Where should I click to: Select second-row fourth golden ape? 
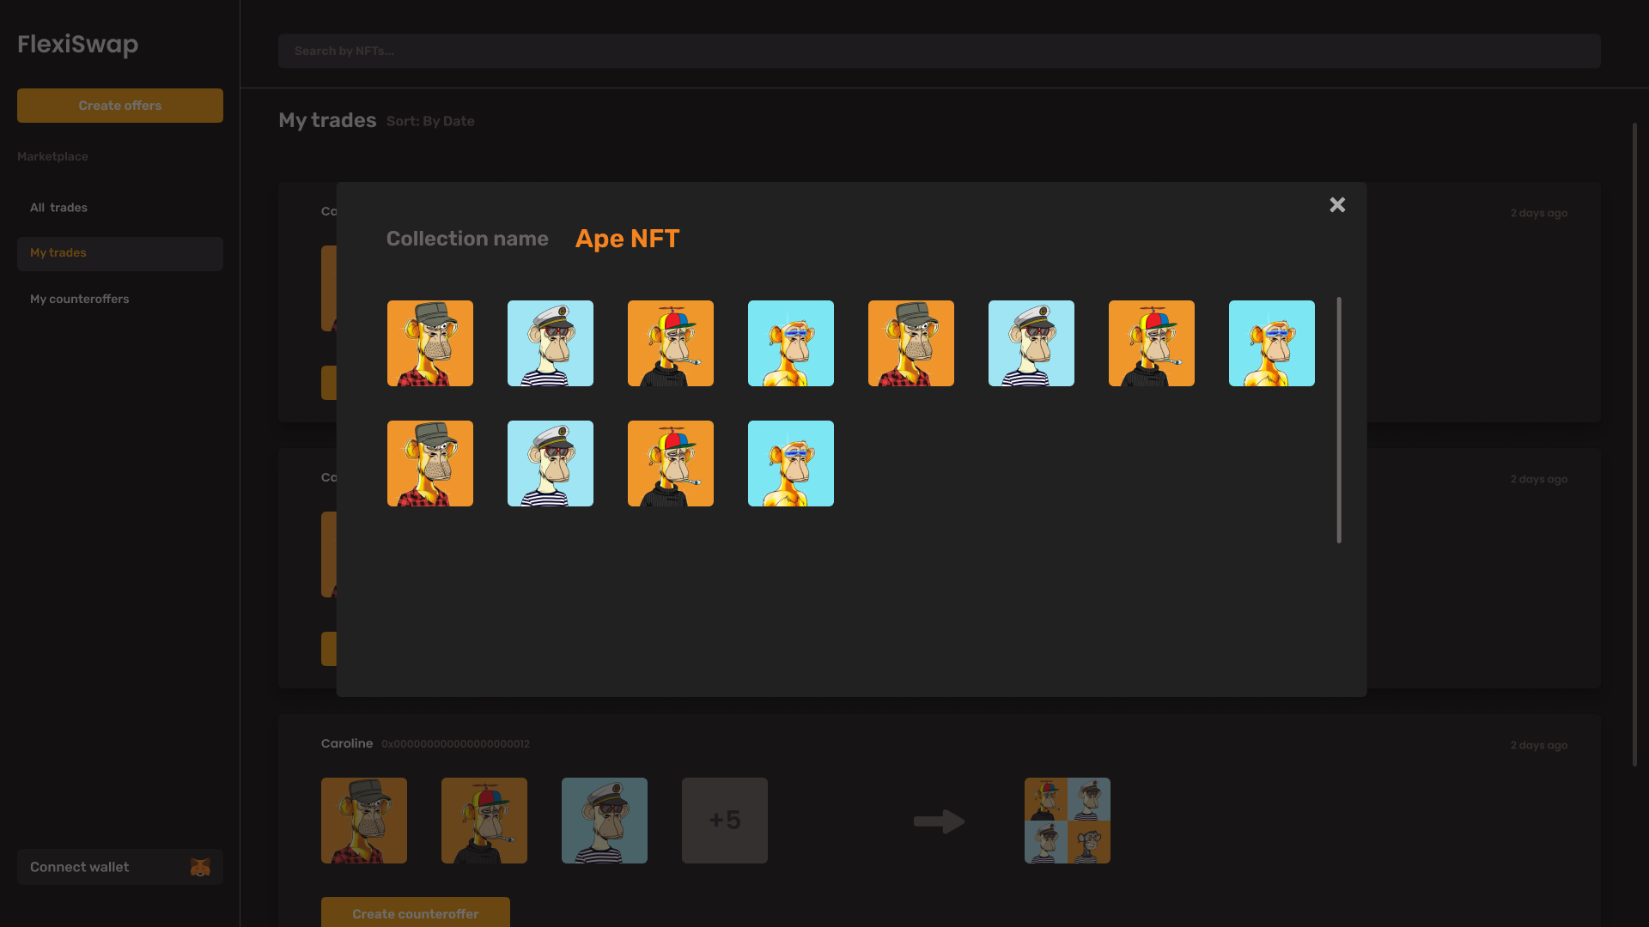(x=791, y=463)
